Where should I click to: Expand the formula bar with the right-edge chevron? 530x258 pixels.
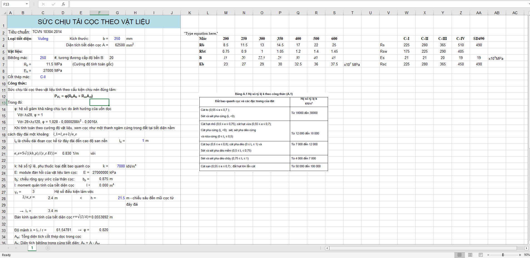(529, 4)
